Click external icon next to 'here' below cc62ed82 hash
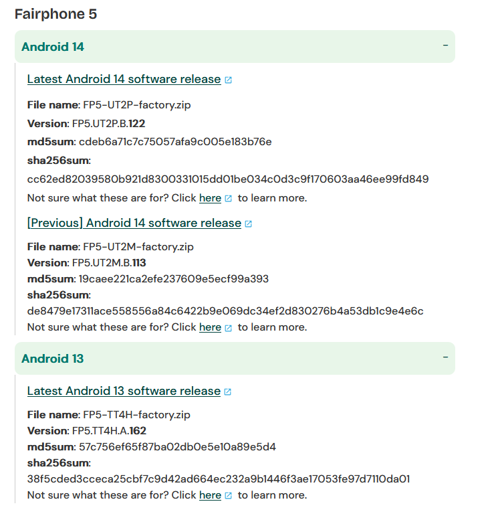The image size is (498, 524). pyautogui.click(x=229, y=199)
